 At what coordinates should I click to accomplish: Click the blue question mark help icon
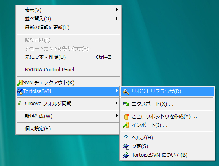pyautogui.click(x=126, y=138)
